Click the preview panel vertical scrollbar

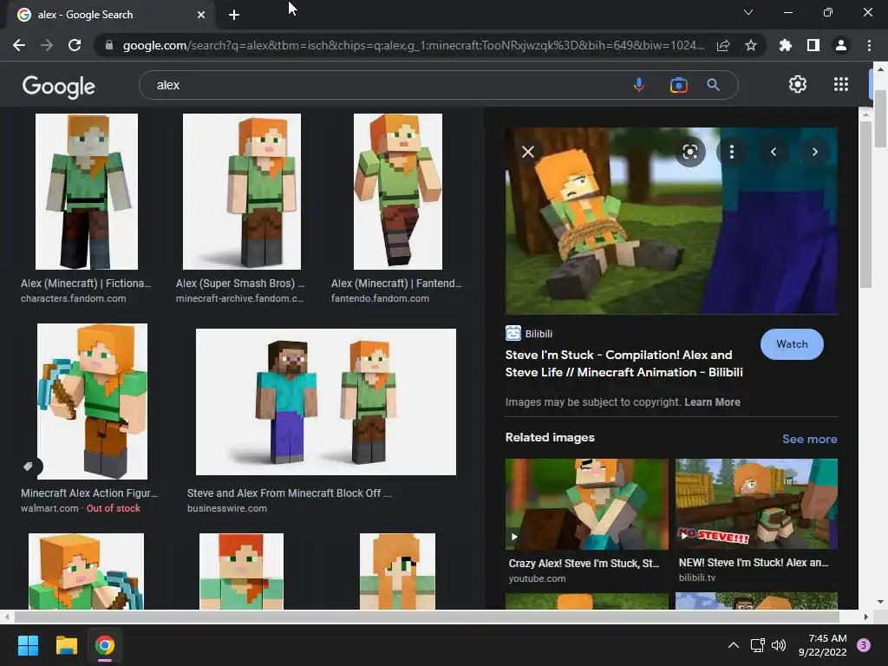point(865,204)
